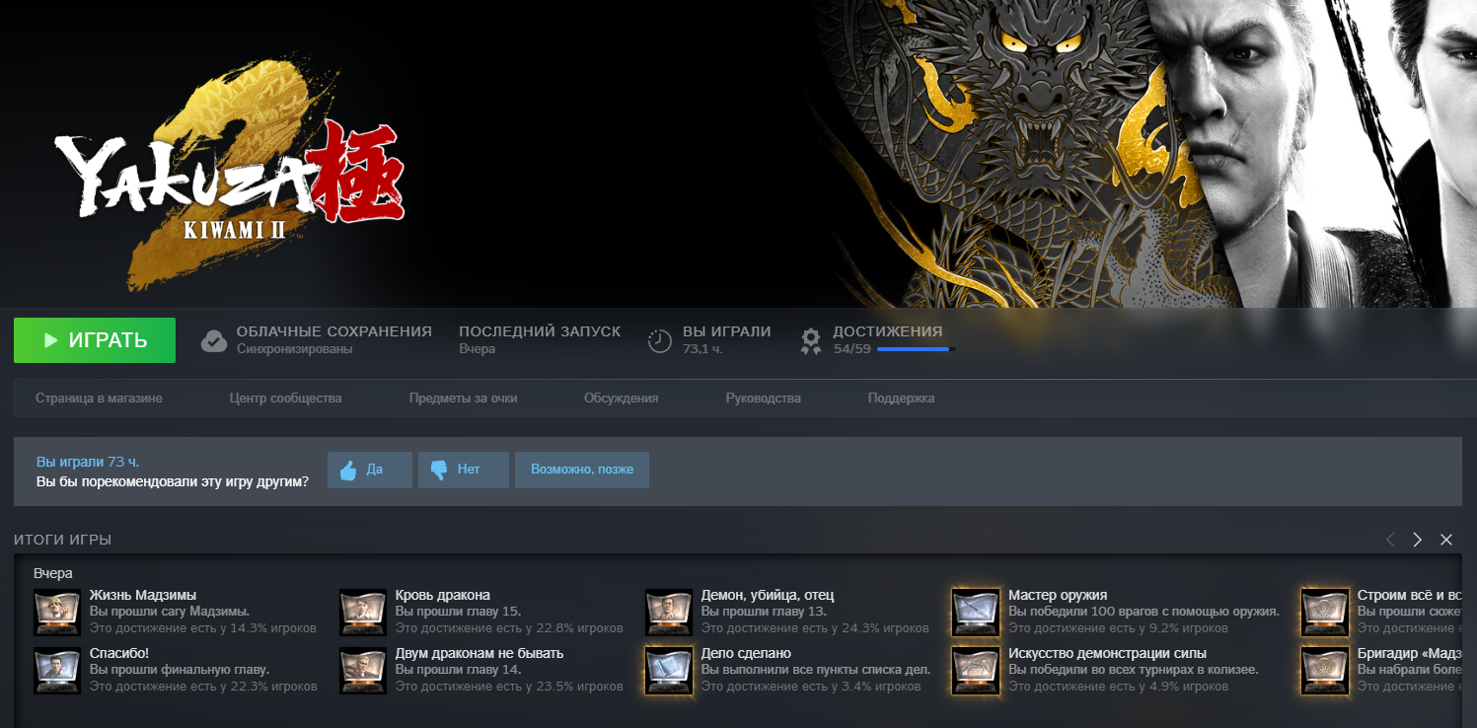Switch to Обсуждения
1477x728 pixels.
(x=621, y=399)
